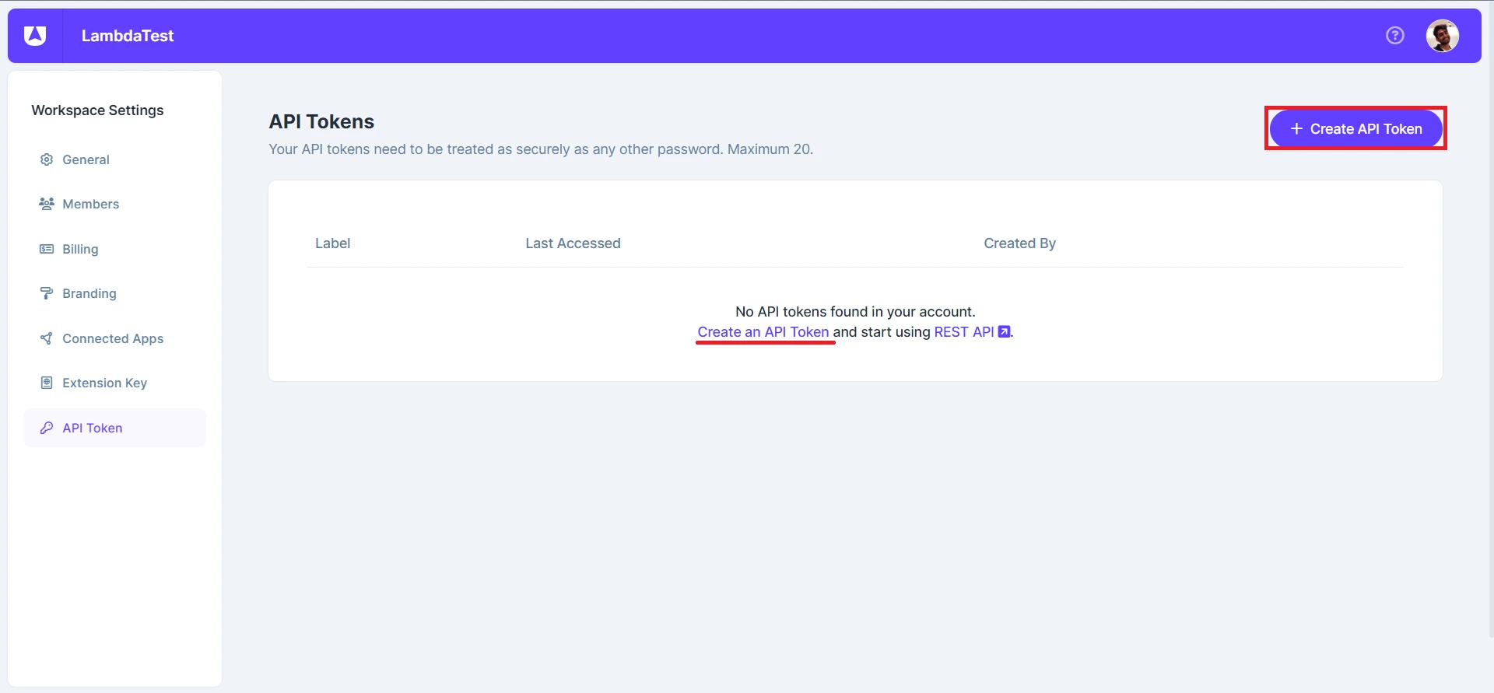This screenshot has height=693, width=1494.
Task: Go to Billing settings in sidebar
Action: (x=80, y=249)
